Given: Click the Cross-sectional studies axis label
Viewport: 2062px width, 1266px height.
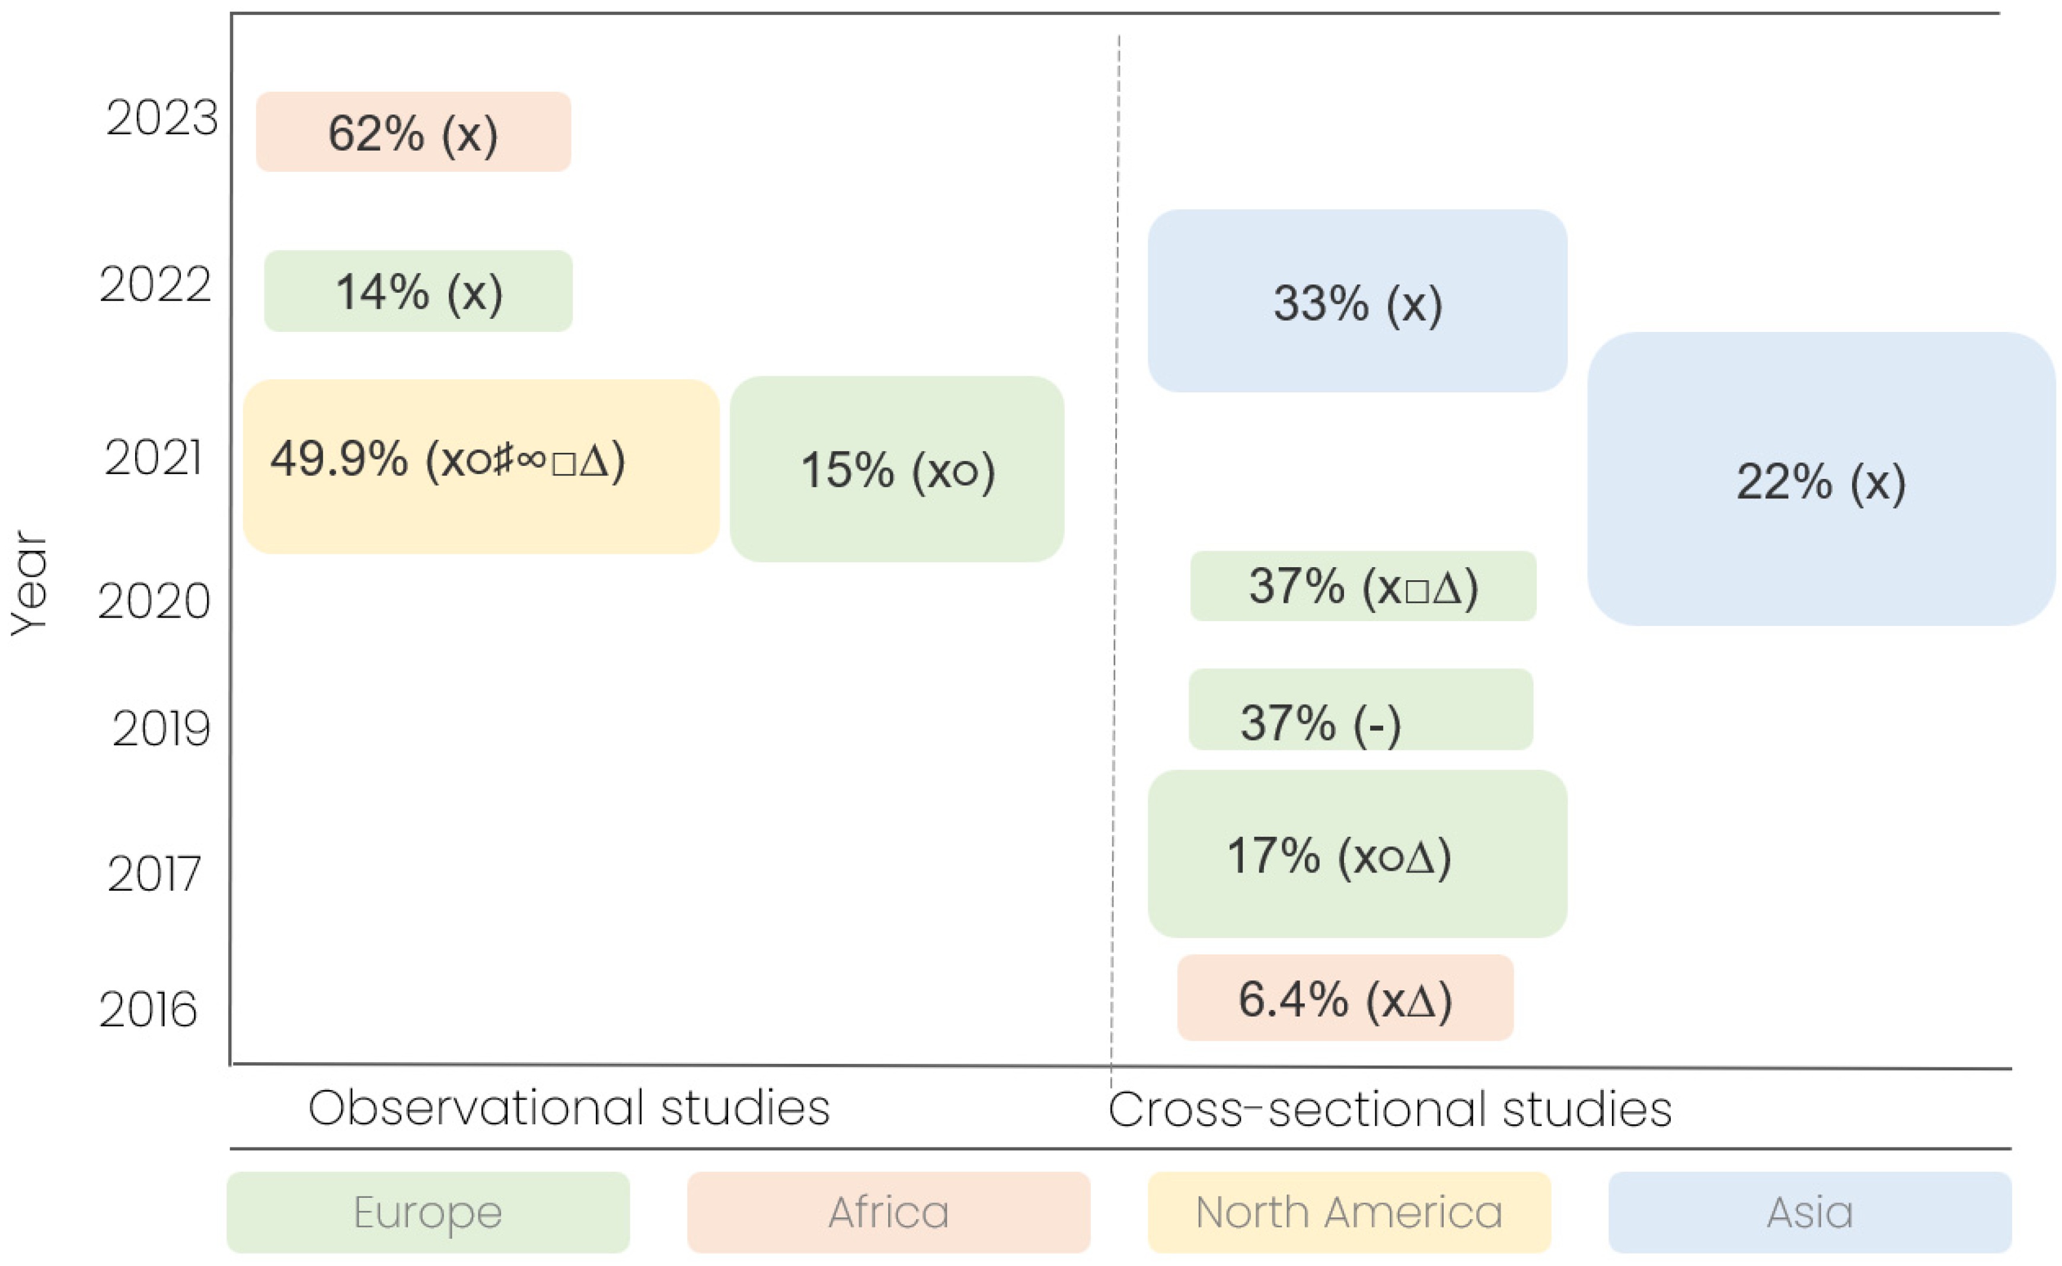Looking at the screenshot, I should pos(1390,1110).
